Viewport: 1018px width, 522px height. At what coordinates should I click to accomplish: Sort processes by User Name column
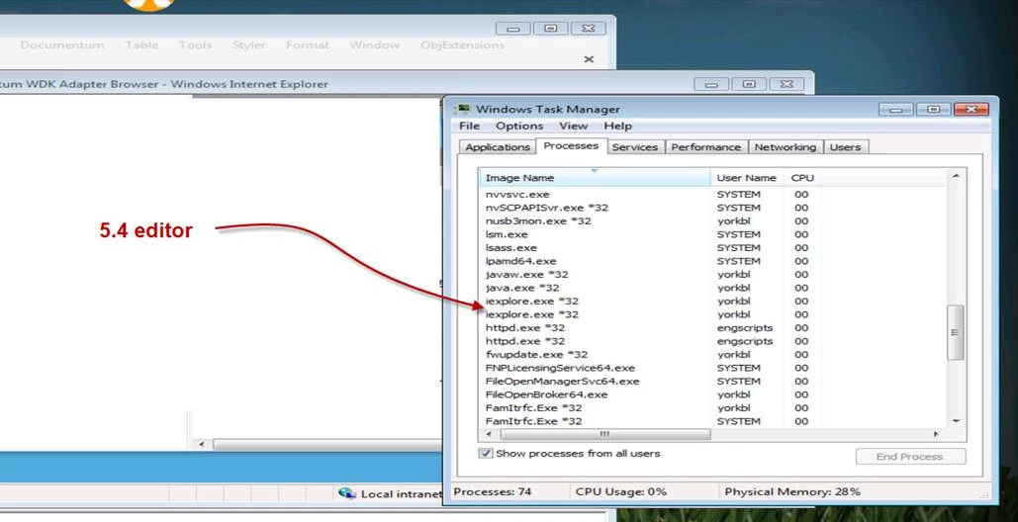point(746,178)
